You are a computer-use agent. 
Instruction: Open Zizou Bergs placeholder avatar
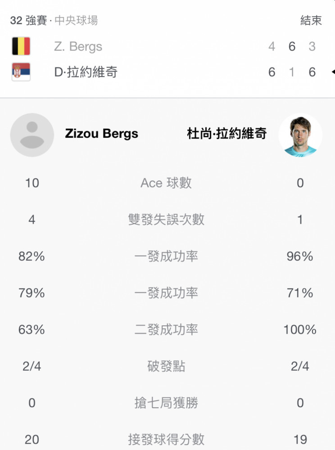point(32,135)
